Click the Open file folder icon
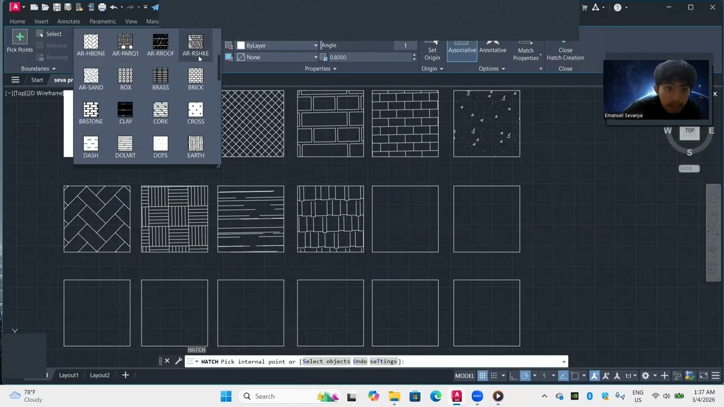The width and height of the screenshot is (724, 407). tap(45, 7)
